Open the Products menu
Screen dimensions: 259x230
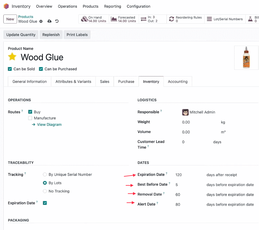click(x=91, y=6)
